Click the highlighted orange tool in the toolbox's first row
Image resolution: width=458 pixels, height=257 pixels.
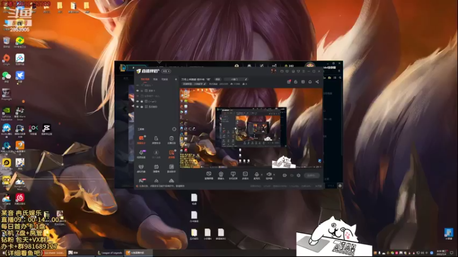point(141,139)
